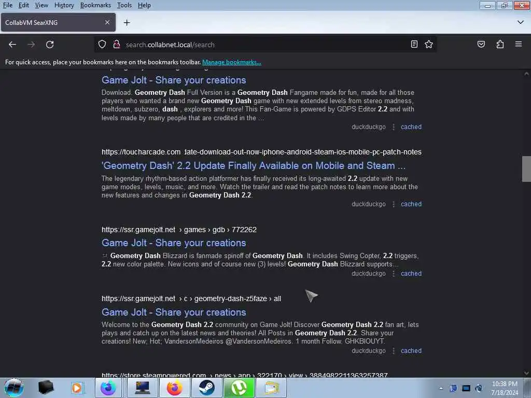Close the CollabVM SearXNG tab

pos(107,22)
